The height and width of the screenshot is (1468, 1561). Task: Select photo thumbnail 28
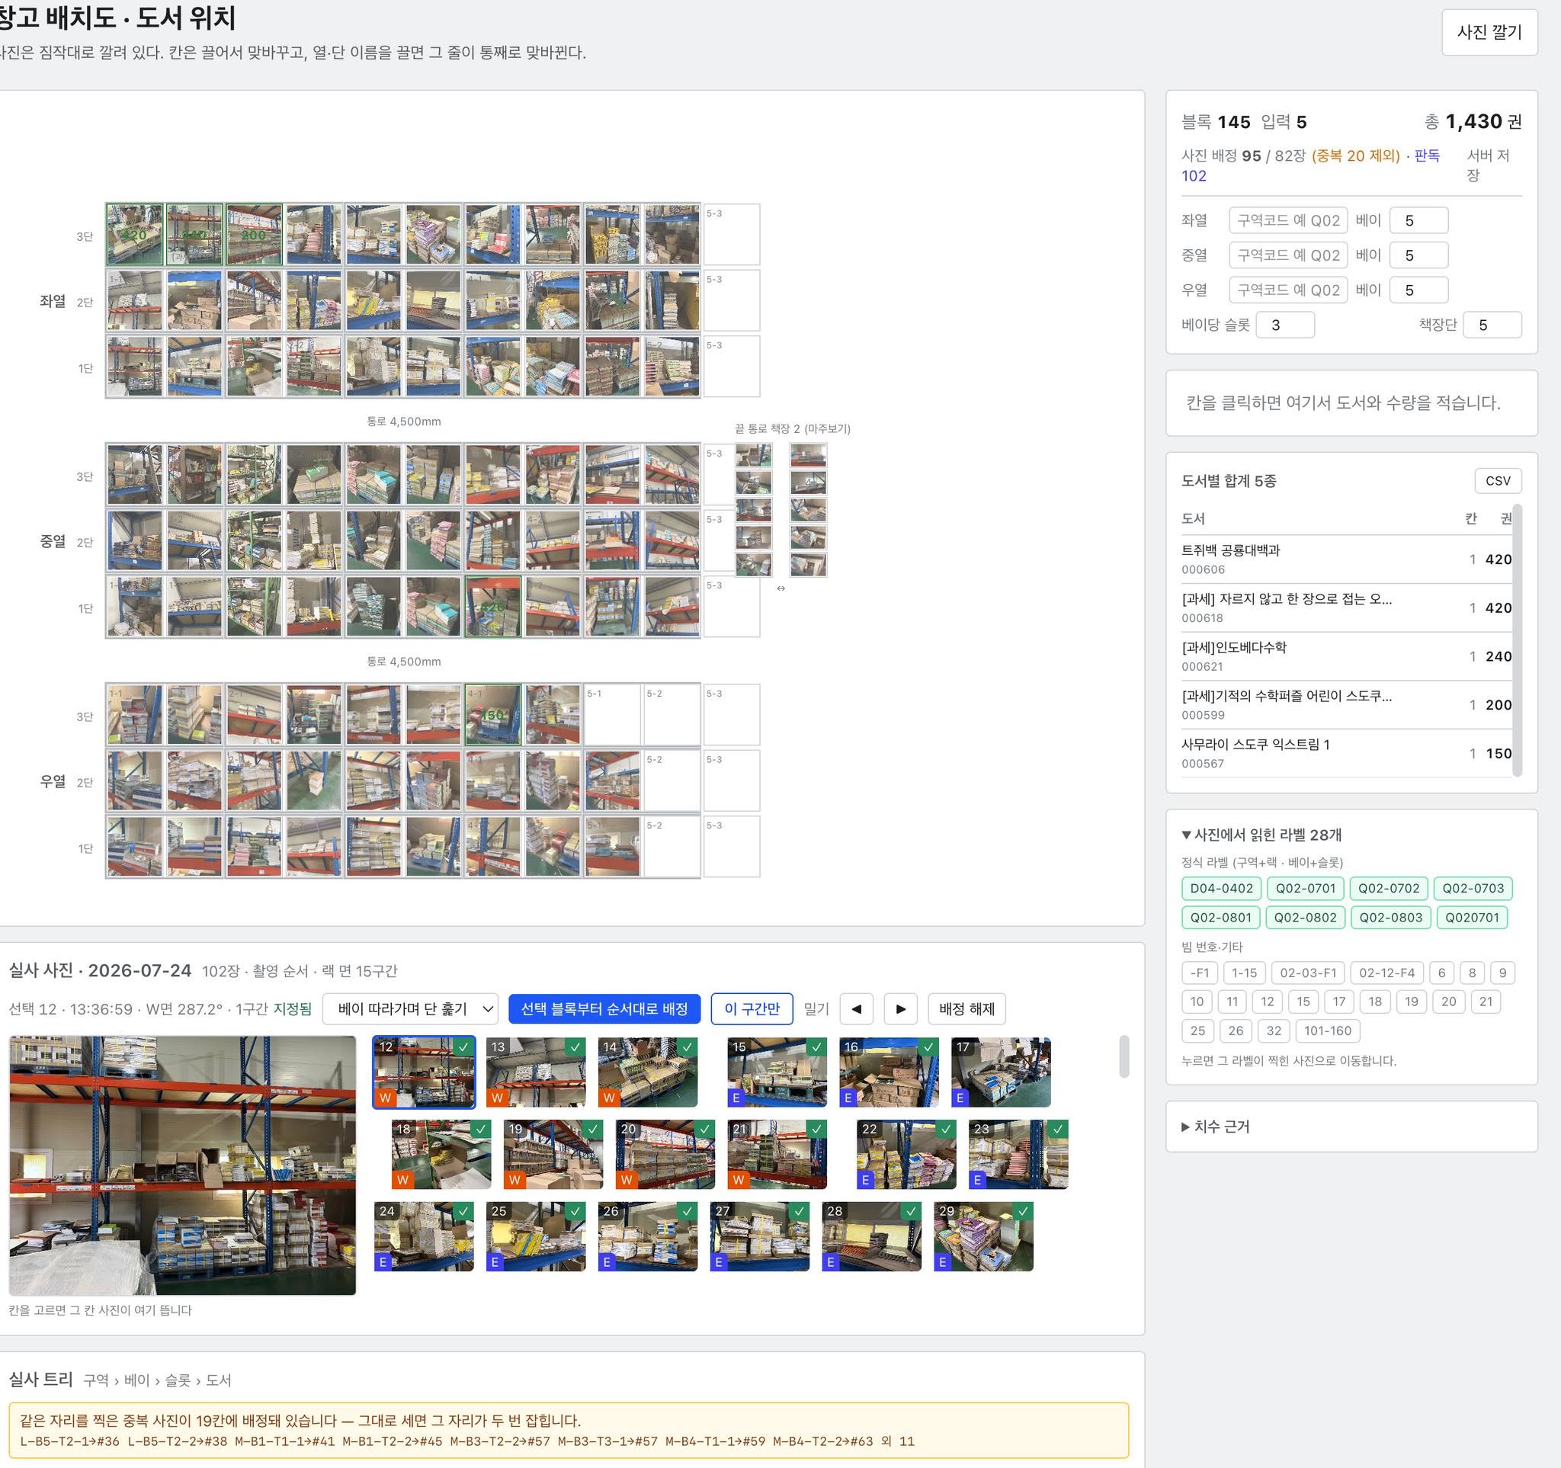[872, 1236]
